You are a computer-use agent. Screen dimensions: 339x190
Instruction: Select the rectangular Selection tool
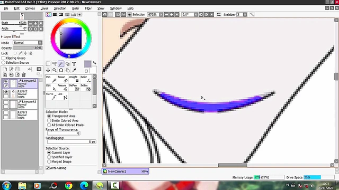(48, 64)
